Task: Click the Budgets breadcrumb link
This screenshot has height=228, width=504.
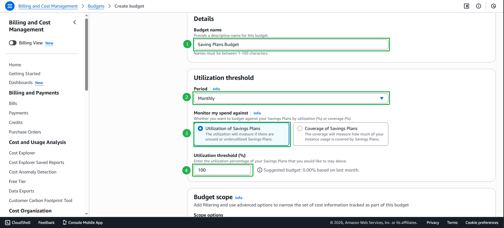Action: pos(96,6)
